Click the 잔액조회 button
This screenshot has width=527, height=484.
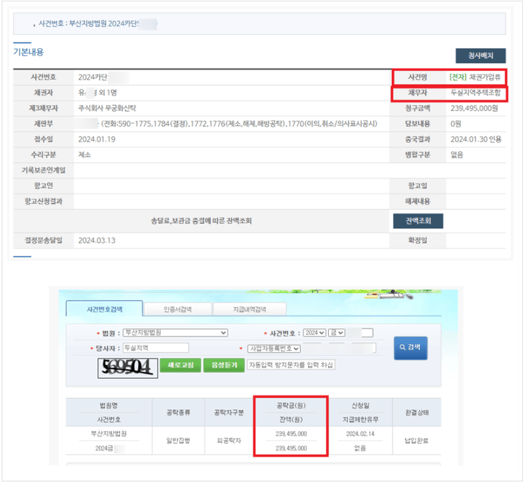pos(418,221)
